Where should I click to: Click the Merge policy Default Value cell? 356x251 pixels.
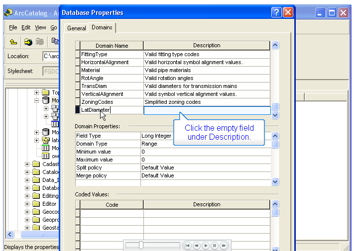[x=206, y=175]
